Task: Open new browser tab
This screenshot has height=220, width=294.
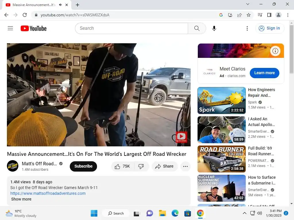Action: pyautogui.click(x=78, y=5)
